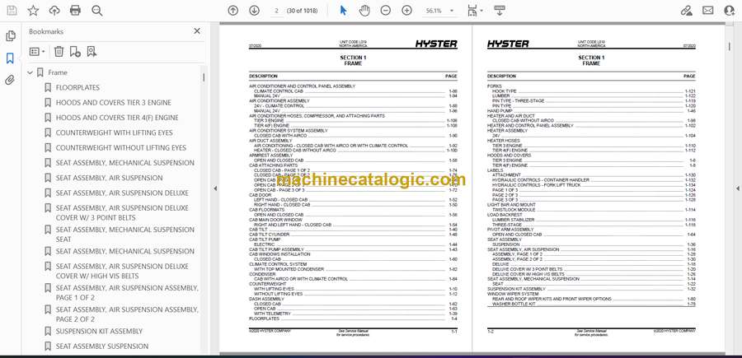Open AIR SUSPENSION ASSEMBLY, PAGE 2 OF 2

pos(127,314)
